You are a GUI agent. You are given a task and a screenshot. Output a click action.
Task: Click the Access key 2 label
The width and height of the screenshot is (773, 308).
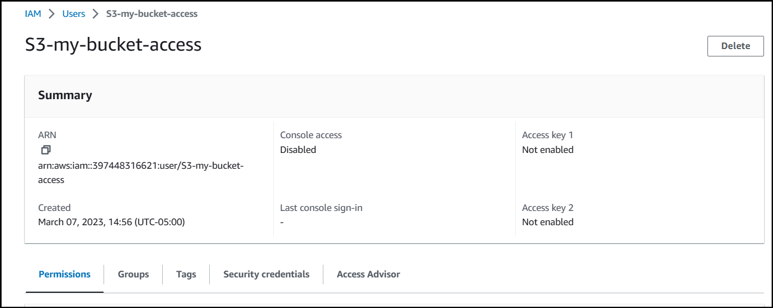coord(547,208)
